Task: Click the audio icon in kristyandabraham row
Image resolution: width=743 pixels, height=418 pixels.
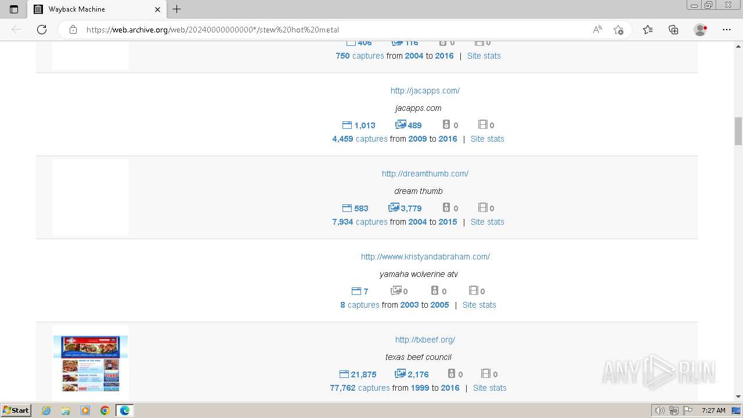Action: pos(435,290)
